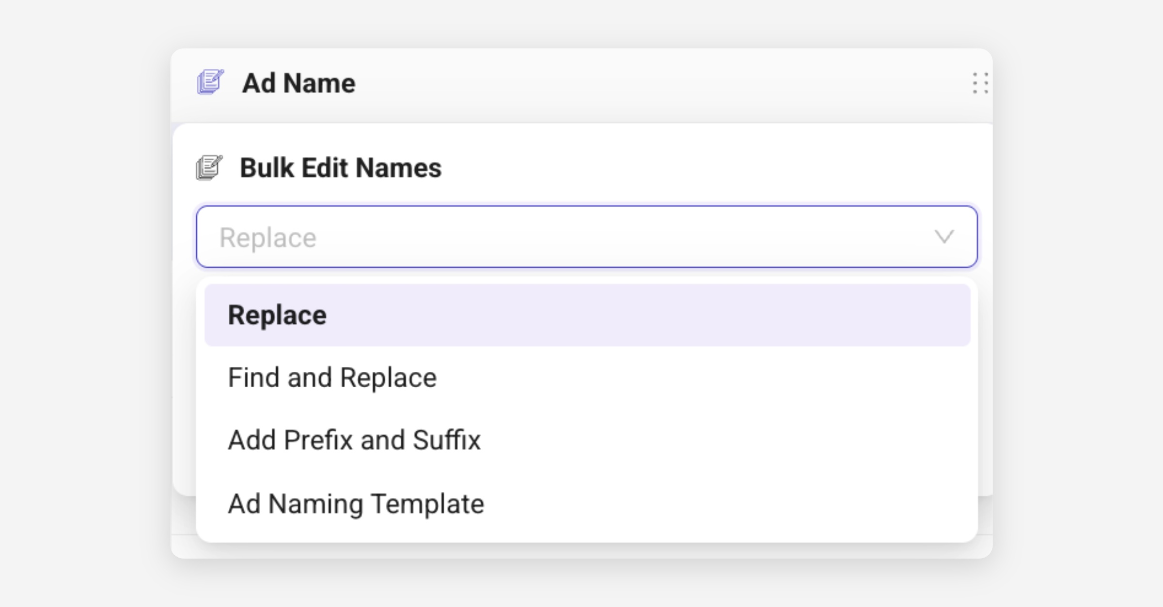Select the Find and Replace option

click(332, 378)
